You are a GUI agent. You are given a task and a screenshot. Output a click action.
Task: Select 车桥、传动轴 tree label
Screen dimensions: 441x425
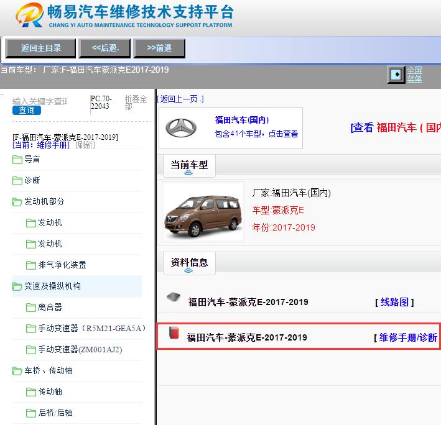(x=49, y=370)
